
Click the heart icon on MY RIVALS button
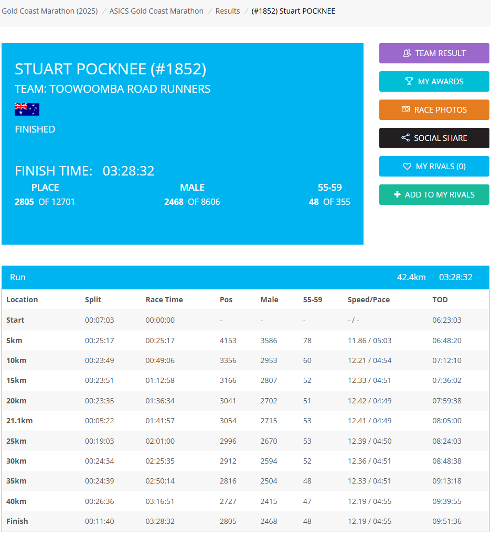coord(407,166)
